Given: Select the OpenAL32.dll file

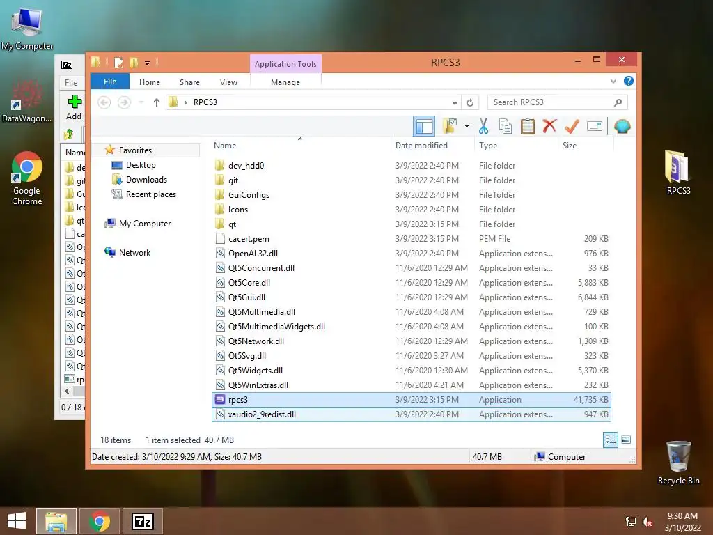Looking at the screenshot, I should pos(412,254).
